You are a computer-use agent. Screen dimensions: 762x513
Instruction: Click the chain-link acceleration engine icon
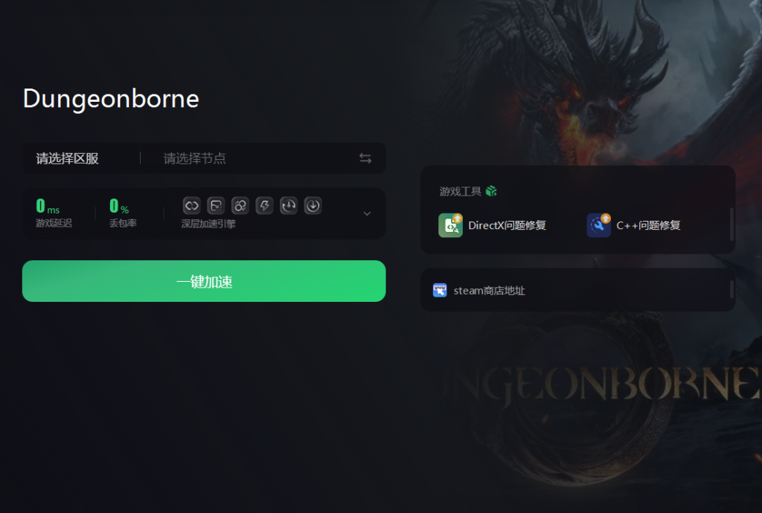tap(191, 206)
